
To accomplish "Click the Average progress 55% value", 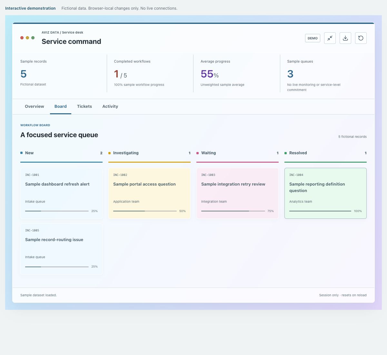I will pos(210,74).
